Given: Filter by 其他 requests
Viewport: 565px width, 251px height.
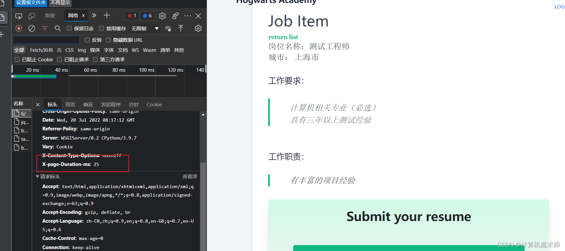Looking at the screenshot, I should [179, 50].
